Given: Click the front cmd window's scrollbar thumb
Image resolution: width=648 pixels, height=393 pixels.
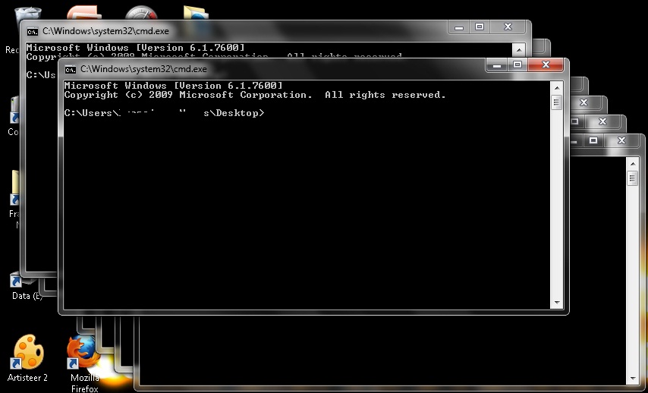Looking at the screenshot, I should (557, 102).
